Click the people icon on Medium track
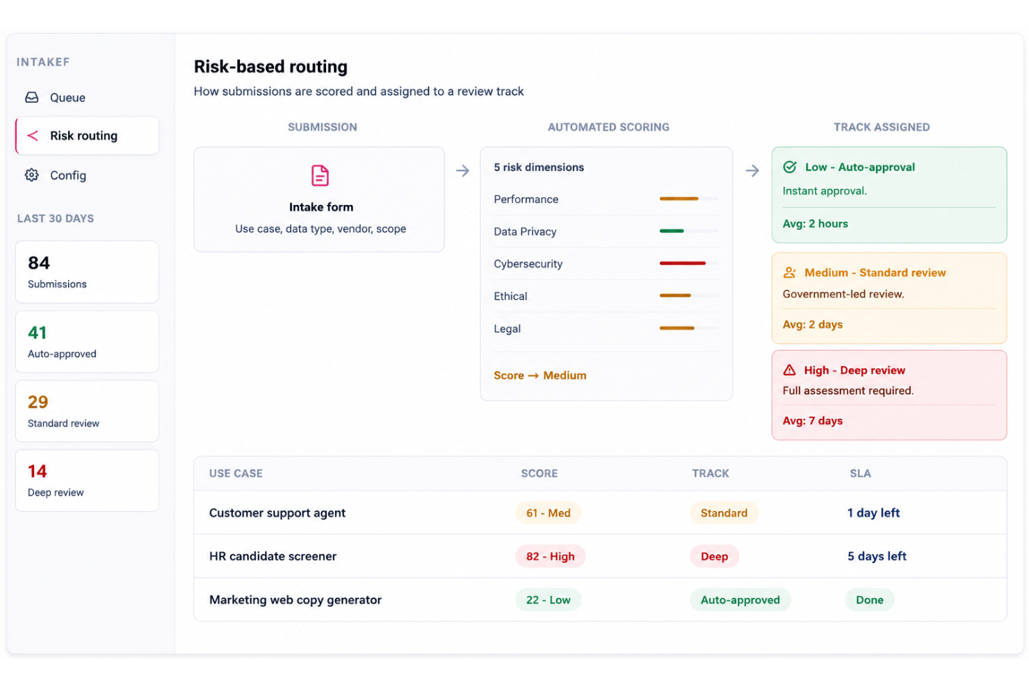The height and width of the screenshot is (686, 1029). pyautogui.click(x=790, y=272)
